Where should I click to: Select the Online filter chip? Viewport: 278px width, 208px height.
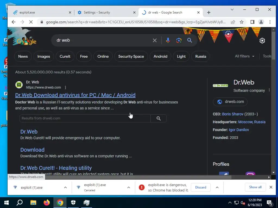point(103,56)
